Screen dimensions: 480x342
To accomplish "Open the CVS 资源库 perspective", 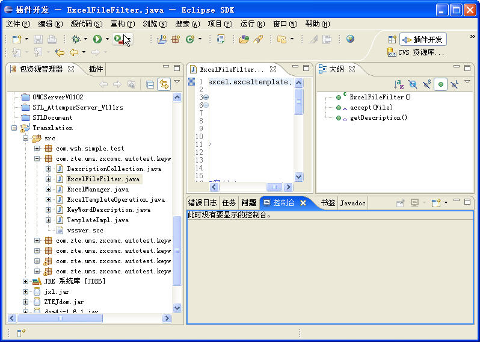I will [x=416, y=53].
